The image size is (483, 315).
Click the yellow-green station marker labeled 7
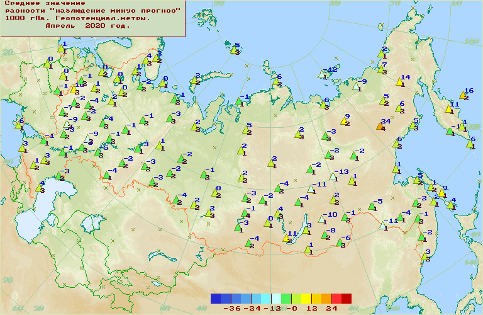pyautogui.click(x=381, y=70)
